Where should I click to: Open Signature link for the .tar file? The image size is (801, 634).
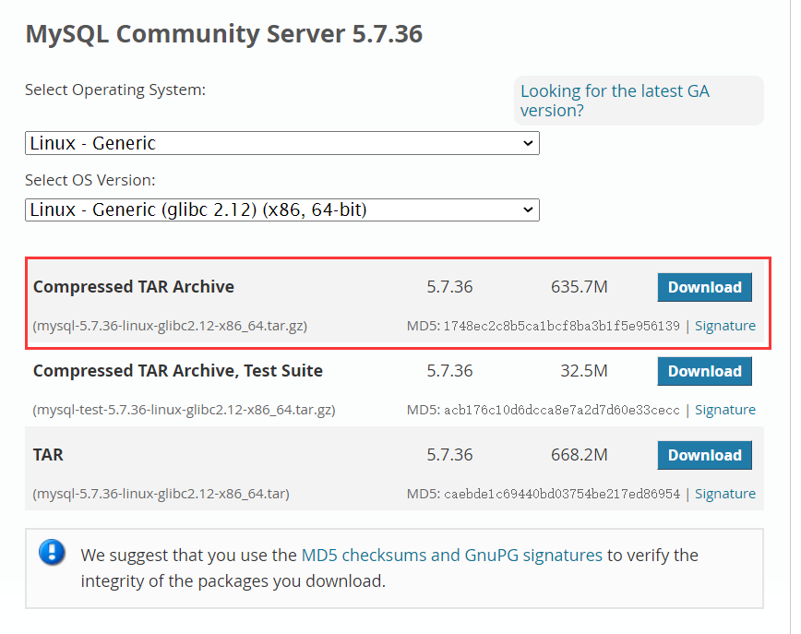pos(725,494)
